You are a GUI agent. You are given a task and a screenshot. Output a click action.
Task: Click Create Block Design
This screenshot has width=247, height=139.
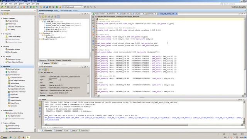[x=14, y=37]
